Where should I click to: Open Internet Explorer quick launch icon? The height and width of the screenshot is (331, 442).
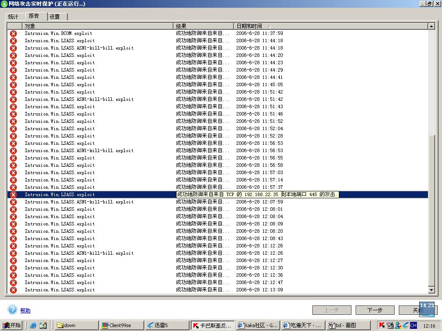click(x=33, y=325)
